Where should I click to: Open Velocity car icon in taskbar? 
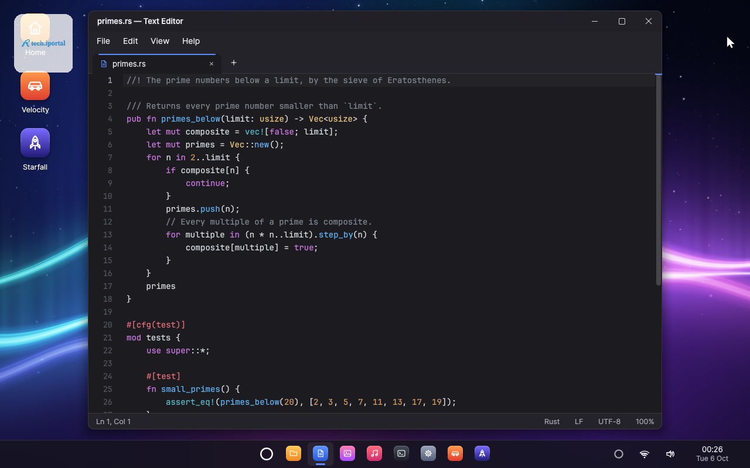pos(455,453)
